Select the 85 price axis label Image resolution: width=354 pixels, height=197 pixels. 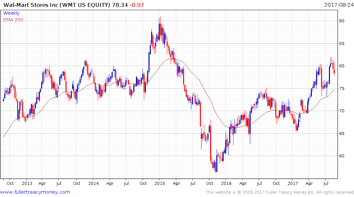pyautogui.click(x=341, y=43)
